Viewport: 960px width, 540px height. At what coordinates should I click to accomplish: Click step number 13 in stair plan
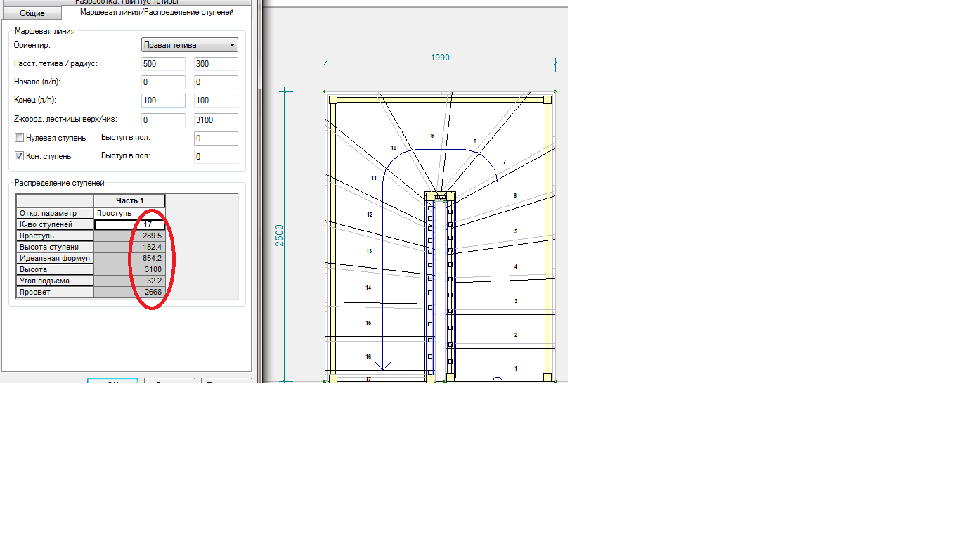pyautogui.click(x=368, y=251)
